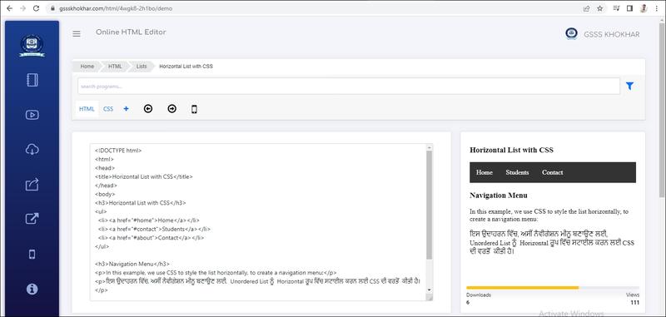Screen dimensions: 666x317
Task: Open the browser media control icon
Action: point(616,8)
